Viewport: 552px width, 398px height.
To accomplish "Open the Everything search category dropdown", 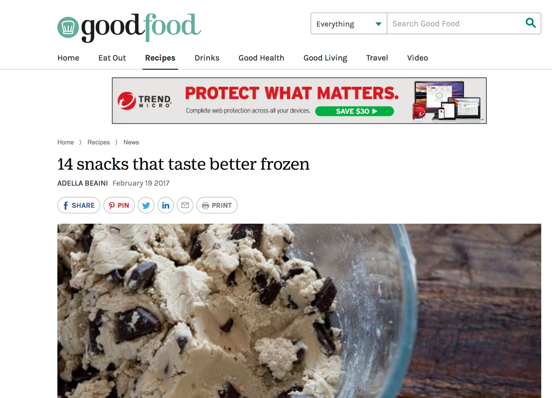I will [349, 24].
